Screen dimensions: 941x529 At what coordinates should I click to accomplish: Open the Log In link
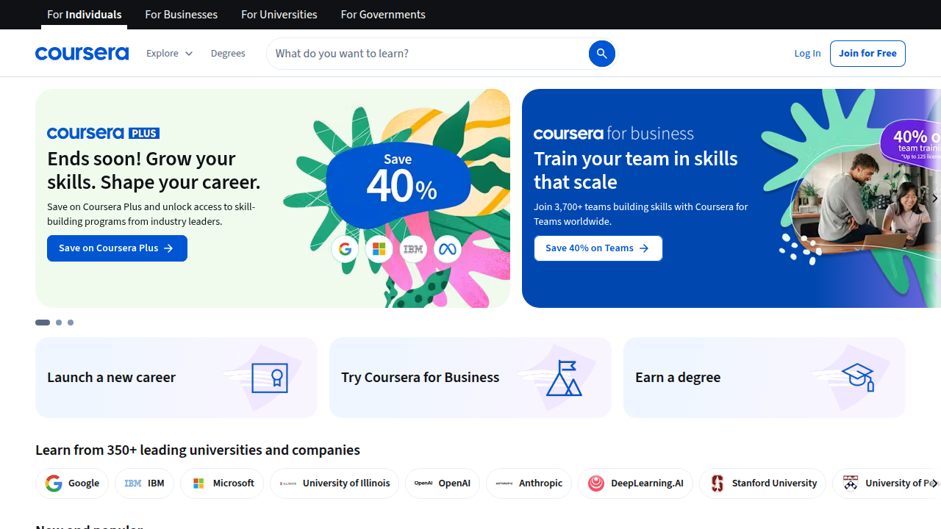(x=807, y=53)
